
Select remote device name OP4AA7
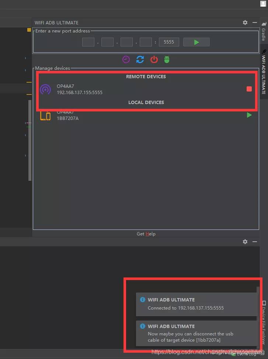click(x=65, y=86)
